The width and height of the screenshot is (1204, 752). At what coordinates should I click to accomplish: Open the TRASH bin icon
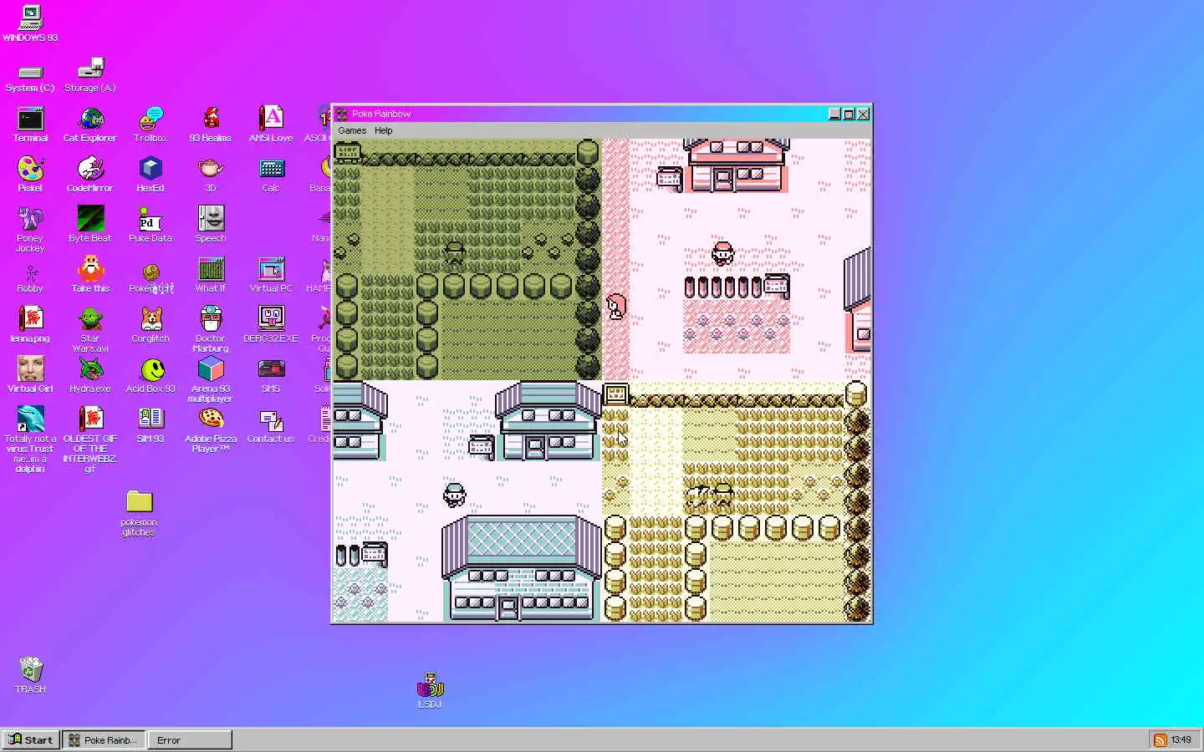click(x=30, y=675)
